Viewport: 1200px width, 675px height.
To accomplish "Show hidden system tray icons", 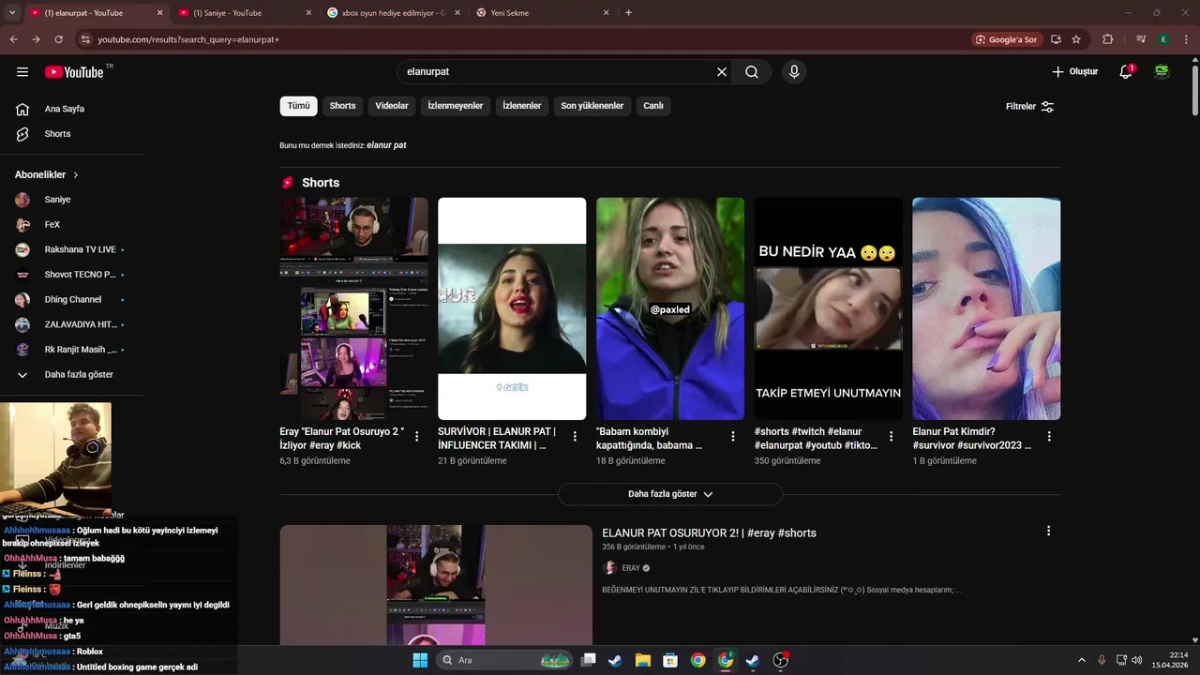I will tap(1081, 660).
